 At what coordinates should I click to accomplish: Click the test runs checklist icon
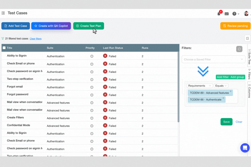(227, 14)
